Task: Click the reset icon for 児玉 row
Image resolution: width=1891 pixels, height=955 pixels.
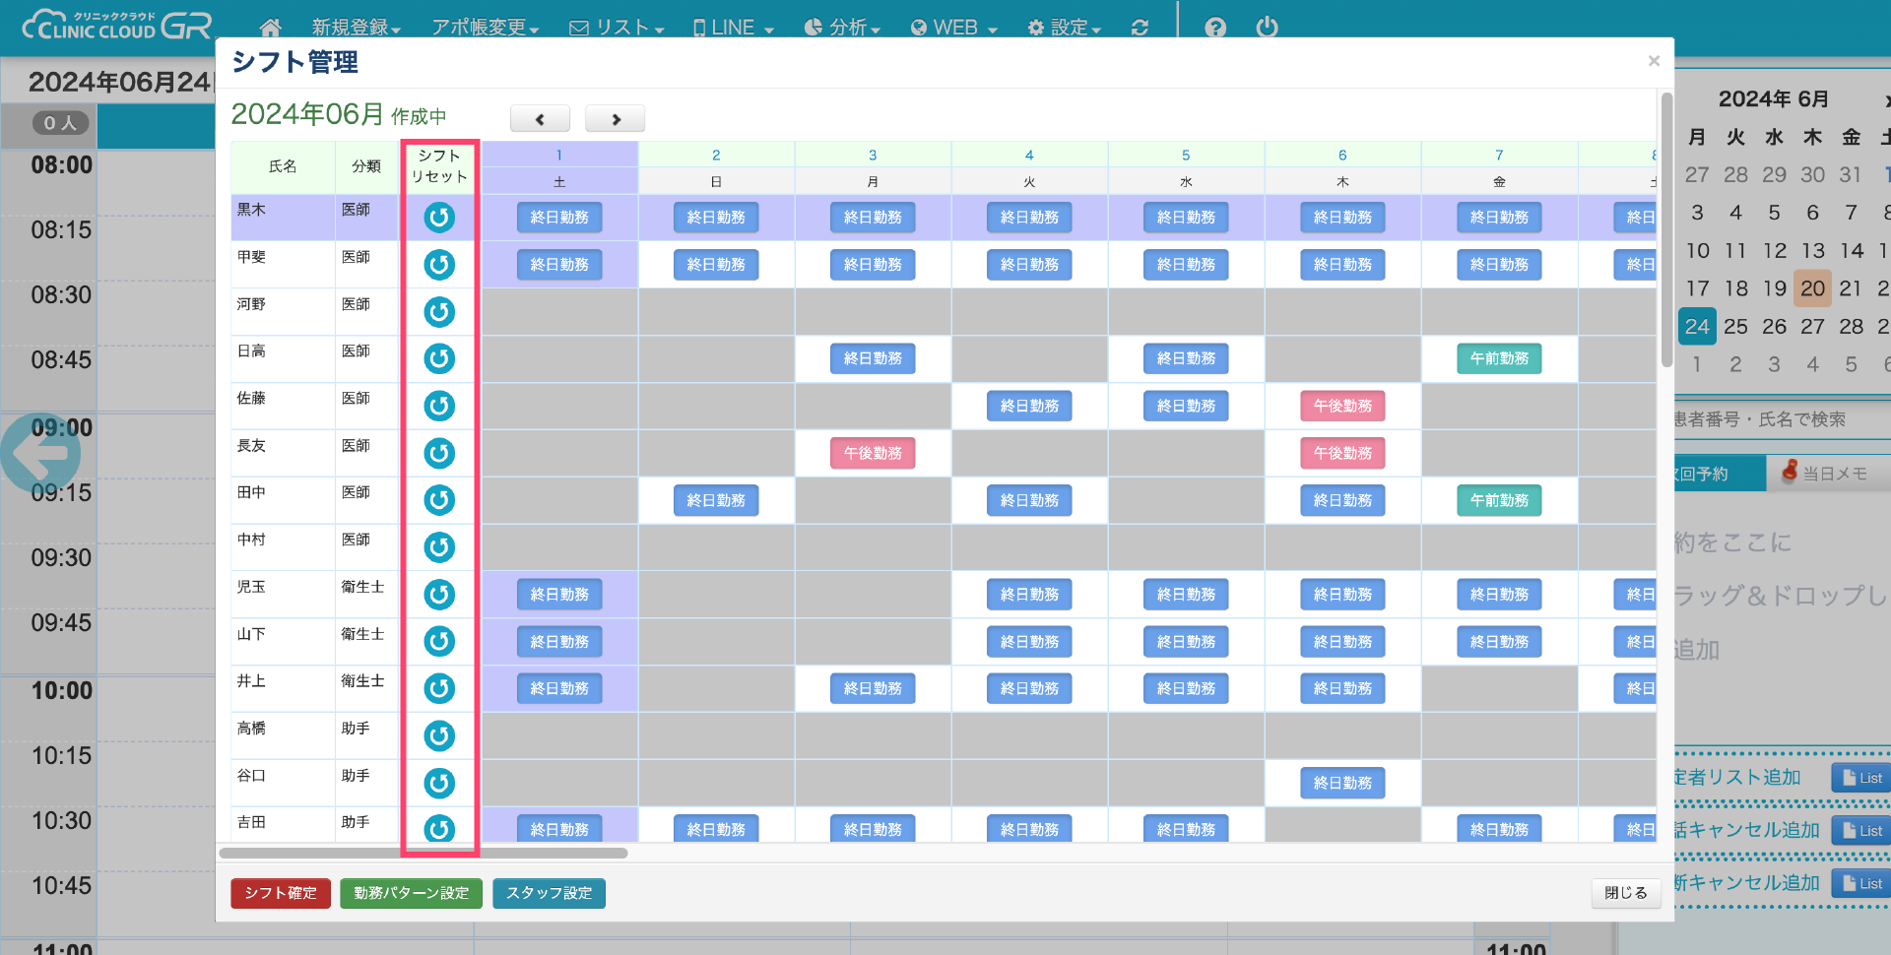Action: pyautogui.click(x=439, y=595)
